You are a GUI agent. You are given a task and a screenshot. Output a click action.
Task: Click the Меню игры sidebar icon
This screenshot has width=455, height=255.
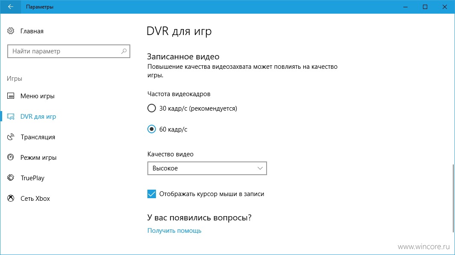(11, 96)
